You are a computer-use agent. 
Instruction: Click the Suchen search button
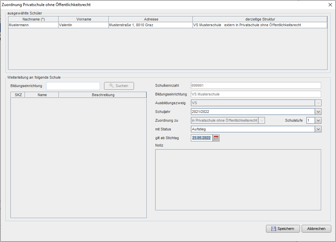point(119,86)
